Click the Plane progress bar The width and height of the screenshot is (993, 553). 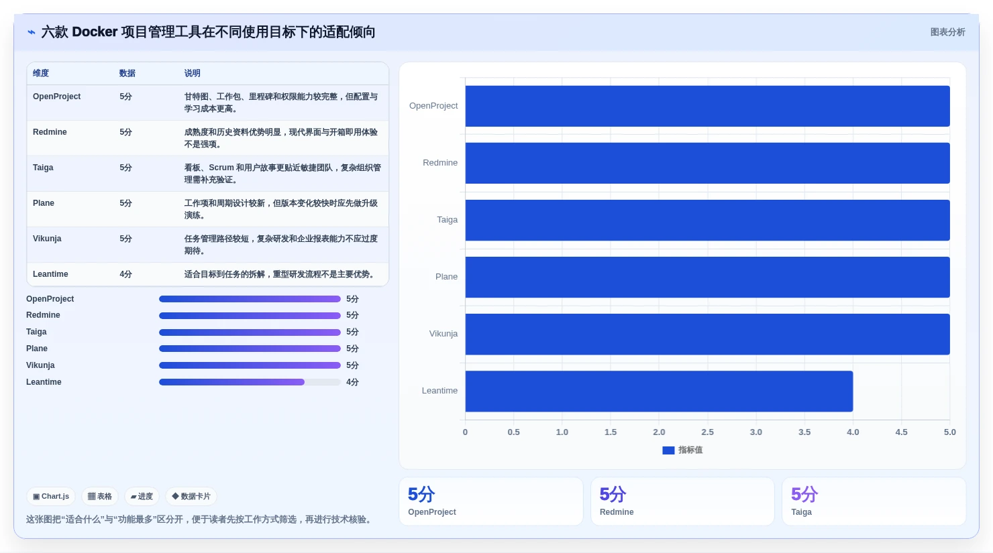250,349
